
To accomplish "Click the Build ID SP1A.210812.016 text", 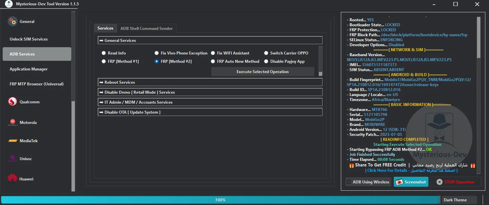I will [x=384, y=90].
